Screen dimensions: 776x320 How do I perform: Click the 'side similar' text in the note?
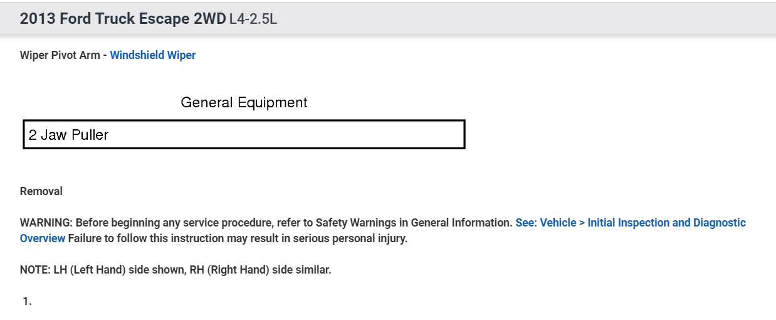305,270
